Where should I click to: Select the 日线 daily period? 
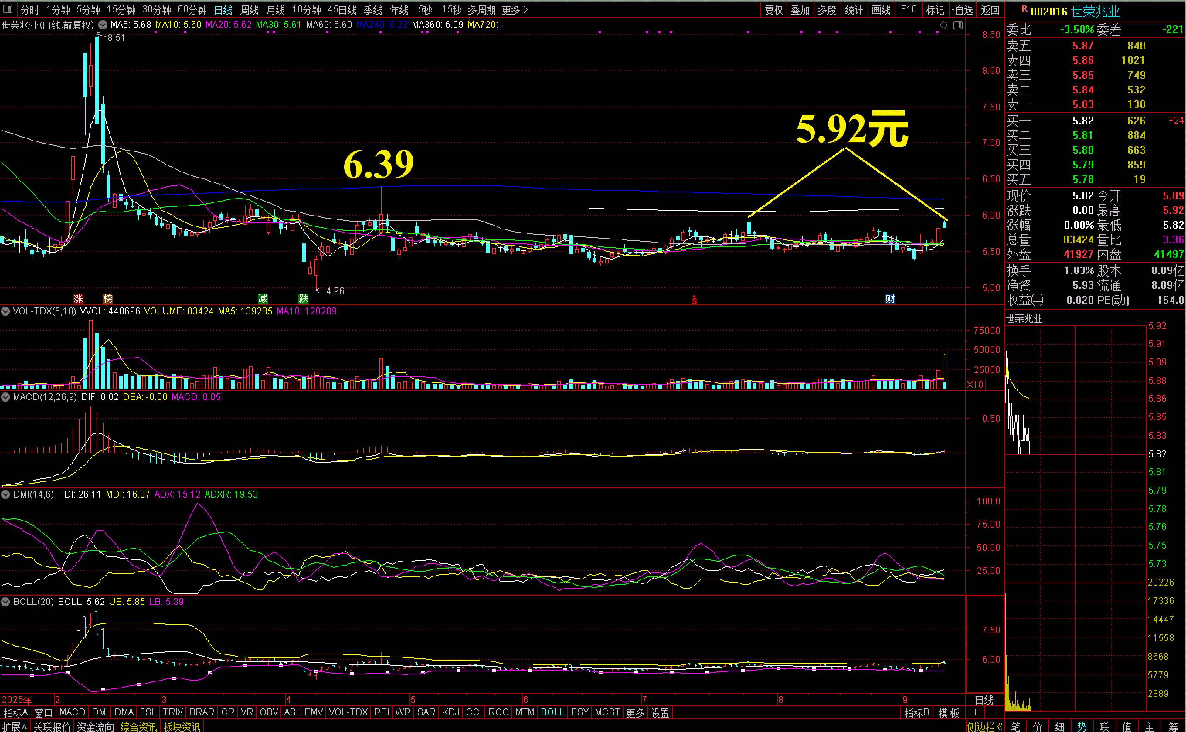point(223,10)
